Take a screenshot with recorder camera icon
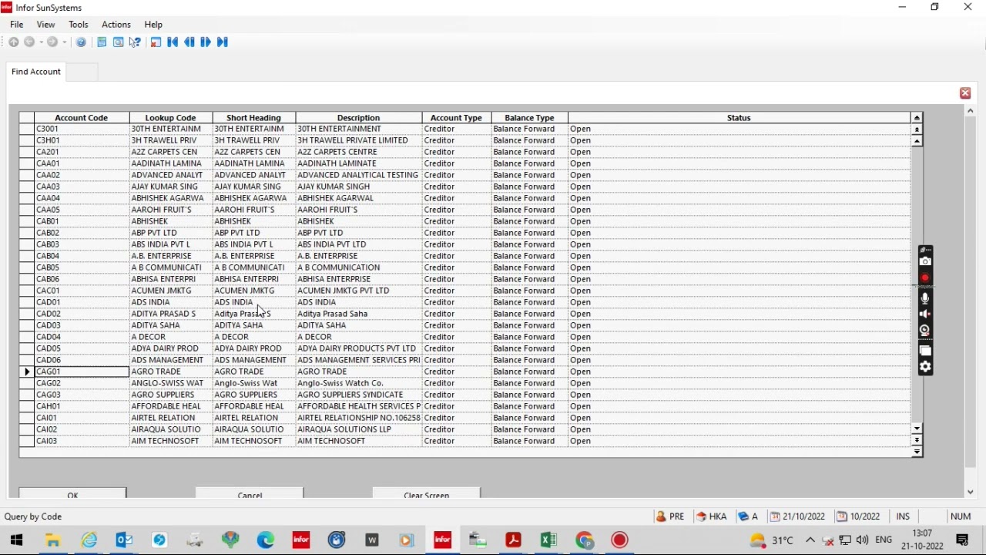 (926, 262)
